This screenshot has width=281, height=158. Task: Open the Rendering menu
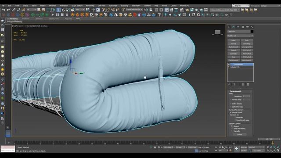[x=90, y=6]
